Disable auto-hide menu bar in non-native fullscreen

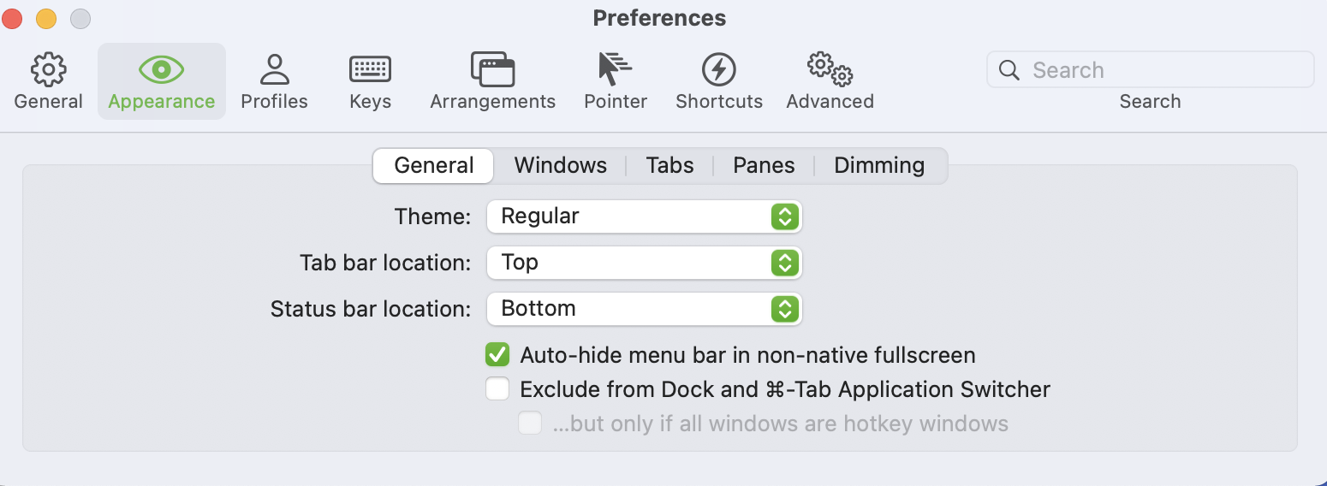tap(497, 355)
